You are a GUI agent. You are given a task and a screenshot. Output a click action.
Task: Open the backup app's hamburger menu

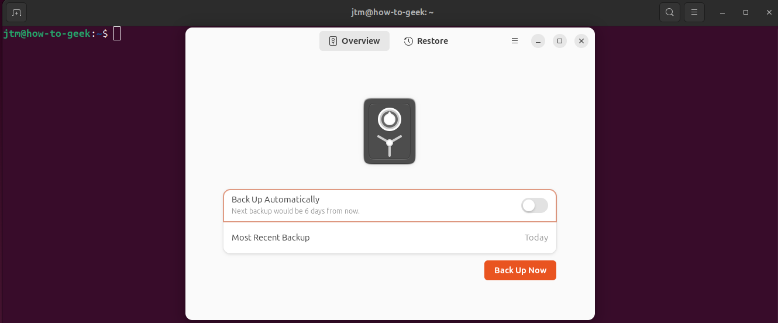click(x=515, y=41)
